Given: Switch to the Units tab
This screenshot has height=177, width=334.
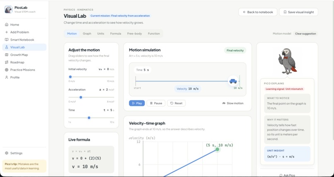Looking at the screenshot, I should pyautogui.click(x=101, y=33).
